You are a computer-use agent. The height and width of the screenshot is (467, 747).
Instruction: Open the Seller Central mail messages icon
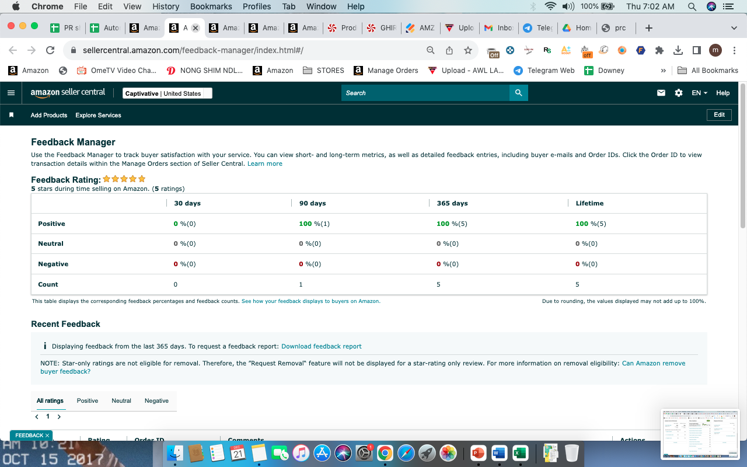(x=661, y=93)
